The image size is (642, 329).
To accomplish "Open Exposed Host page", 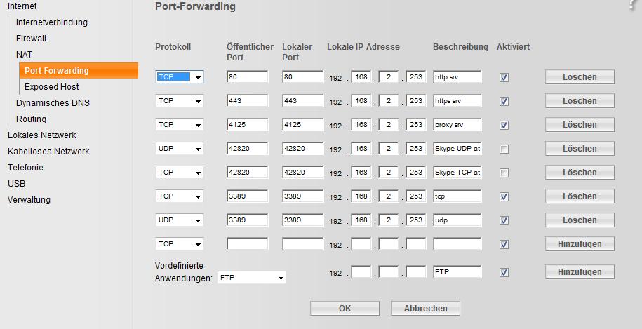I will 52,87.
